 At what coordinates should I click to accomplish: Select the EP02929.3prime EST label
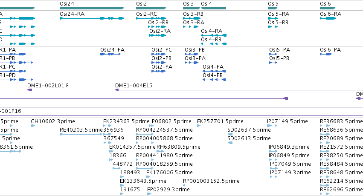tap(168, 190)
